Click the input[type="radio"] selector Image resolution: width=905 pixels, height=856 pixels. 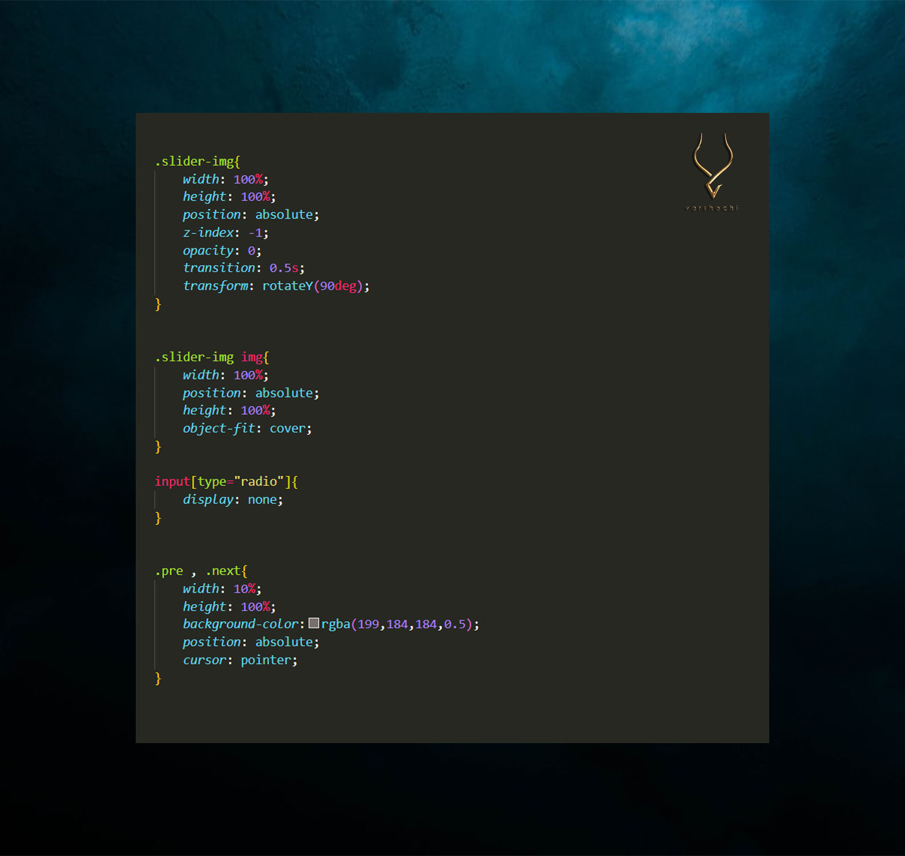tap(226, 481)
